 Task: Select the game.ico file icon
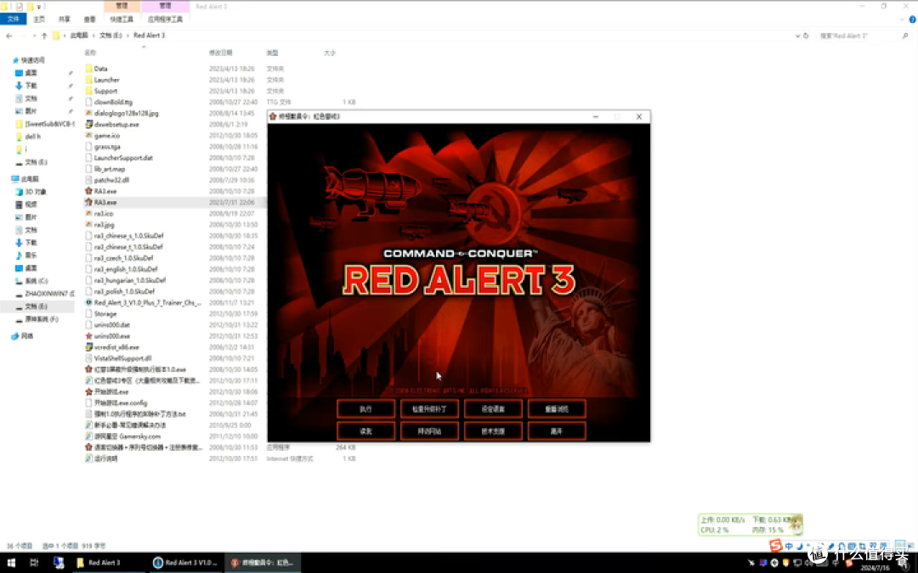[89, 135]
